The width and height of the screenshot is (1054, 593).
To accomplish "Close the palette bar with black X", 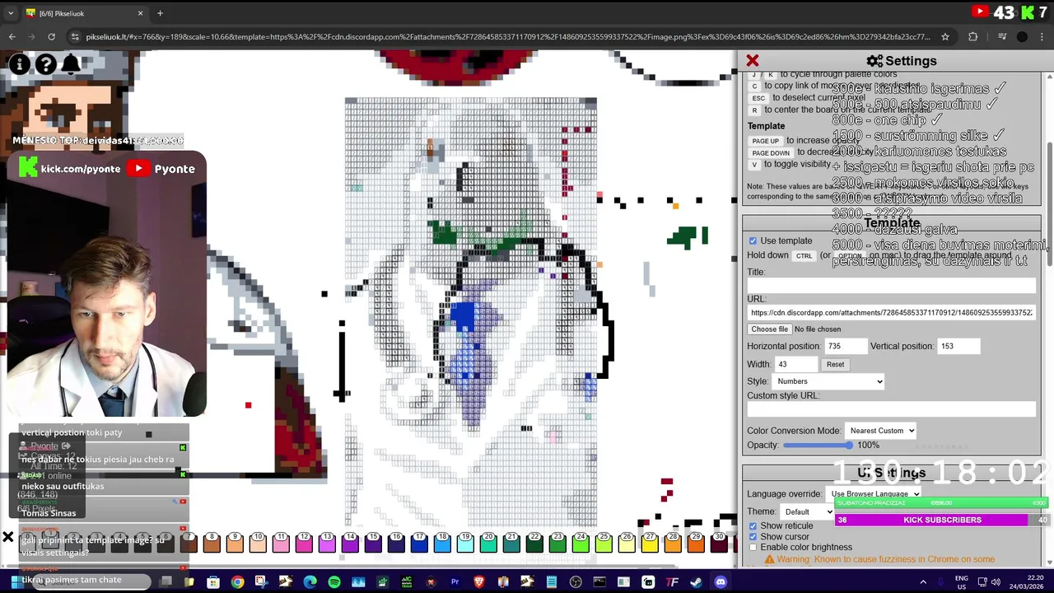I will 8,538.
